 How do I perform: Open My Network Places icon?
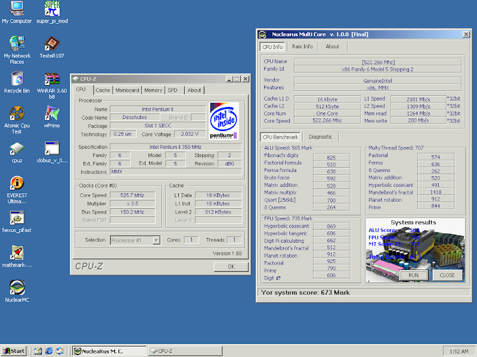click(x=17, y=50)
